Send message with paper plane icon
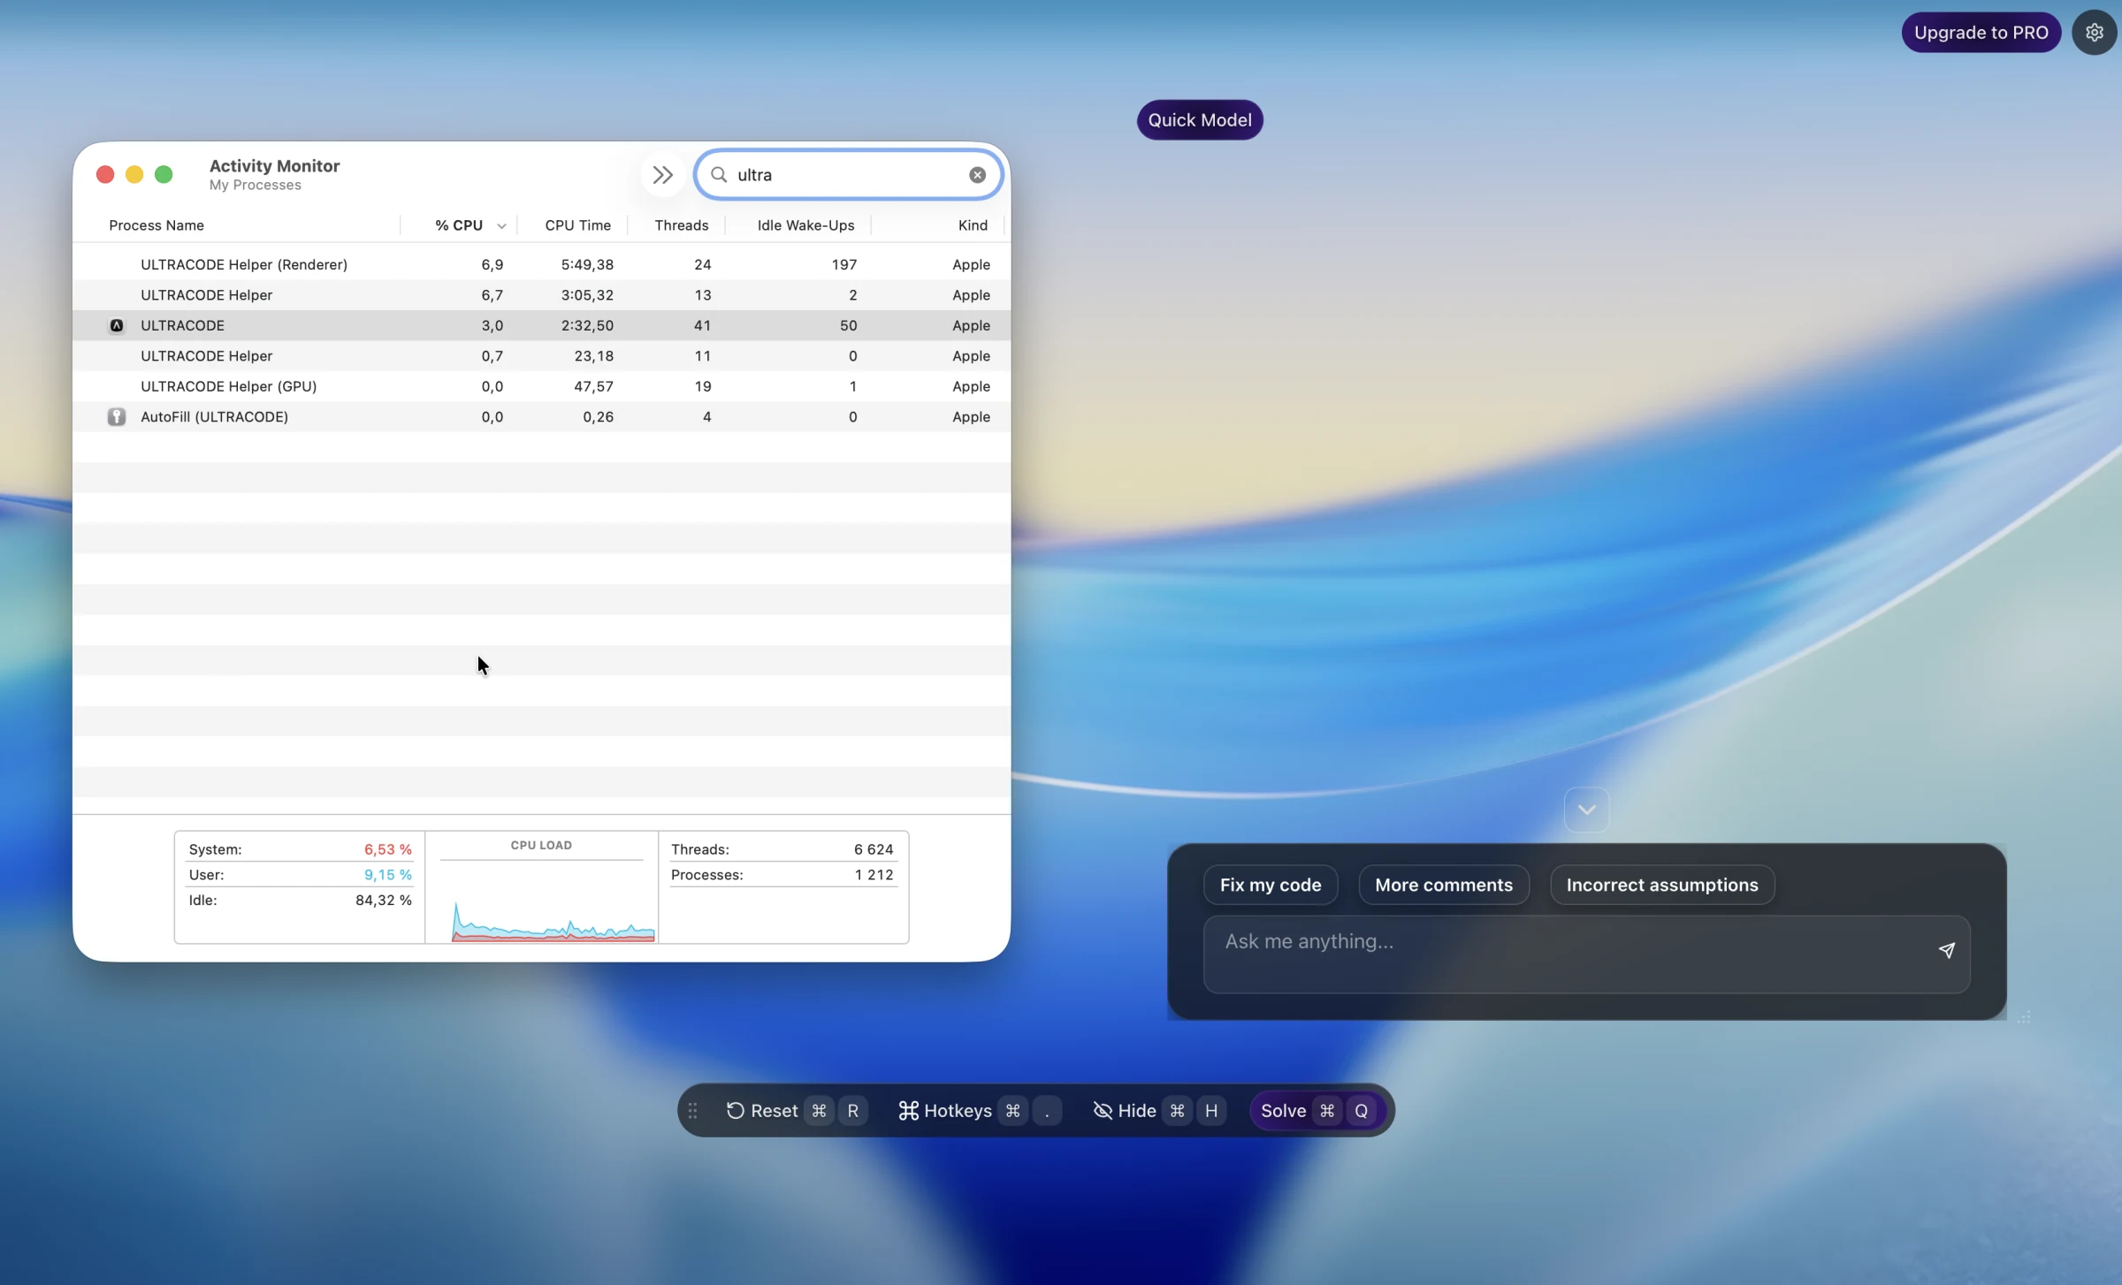Screen dimensions: 2122x1285 (x=1946, y=950)
